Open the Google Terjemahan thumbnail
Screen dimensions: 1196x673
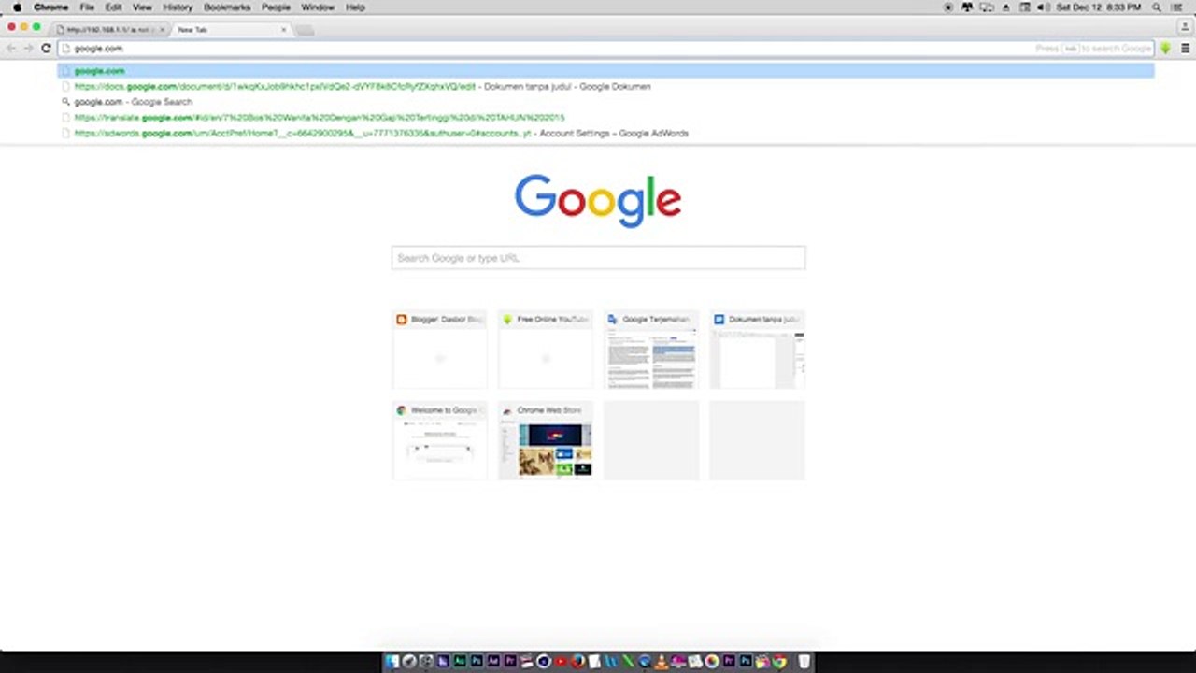[651, 350]
